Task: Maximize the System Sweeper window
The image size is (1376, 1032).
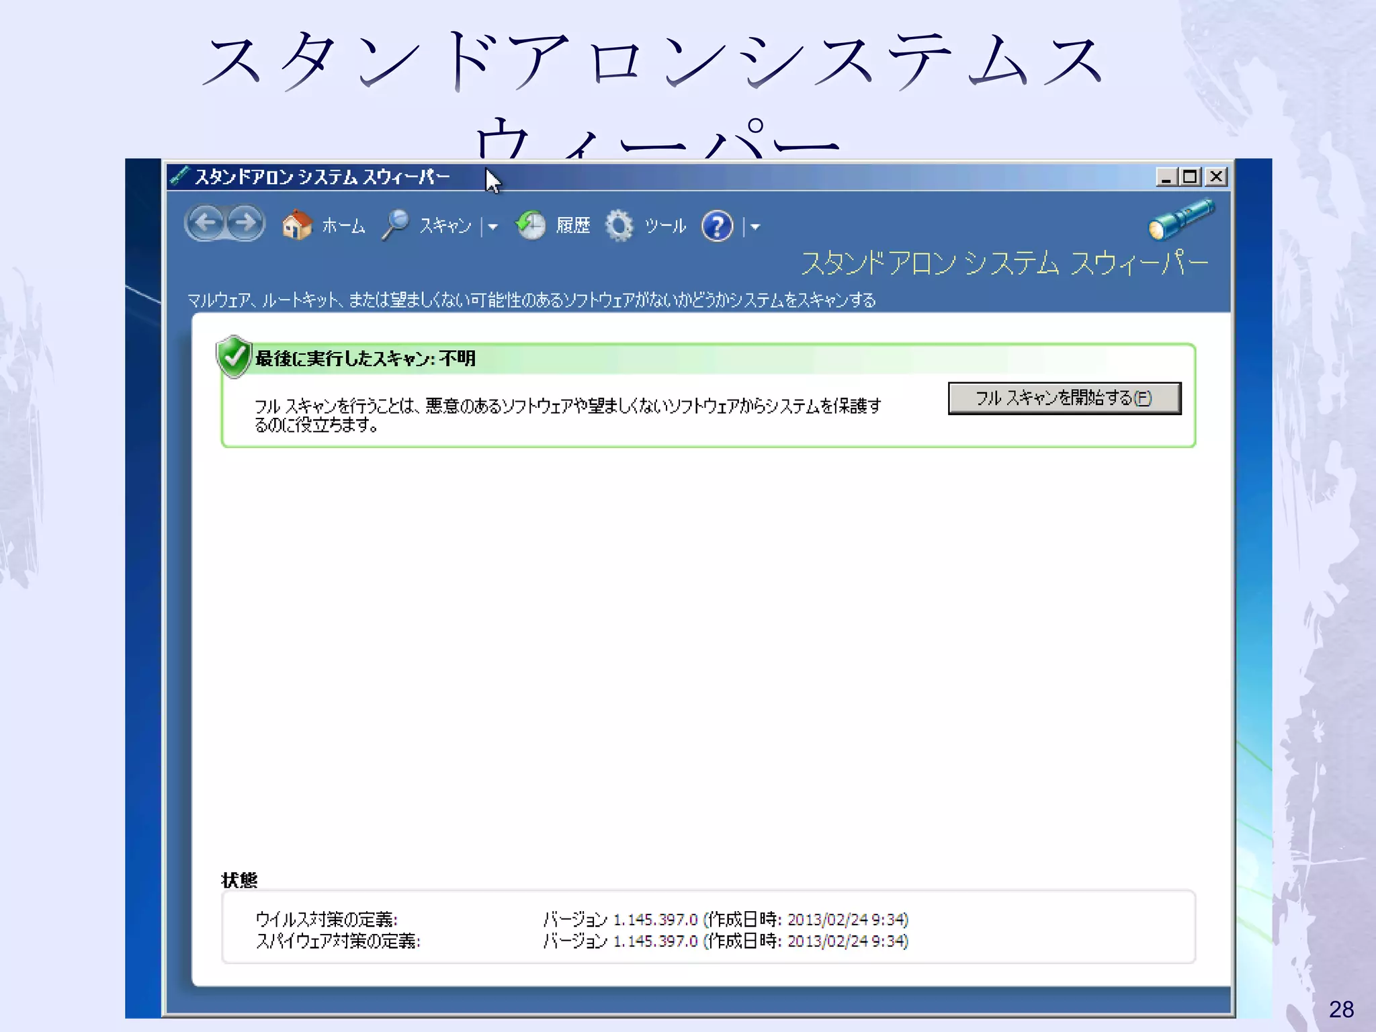Action: click(x=1191, y=177)
